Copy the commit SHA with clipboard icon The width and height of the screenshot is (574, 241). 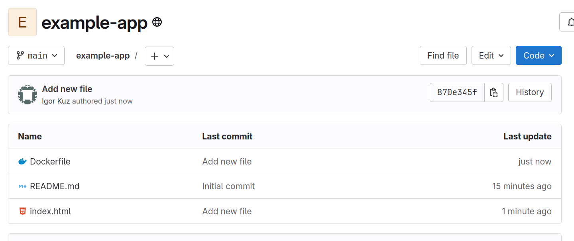(494, 92)
